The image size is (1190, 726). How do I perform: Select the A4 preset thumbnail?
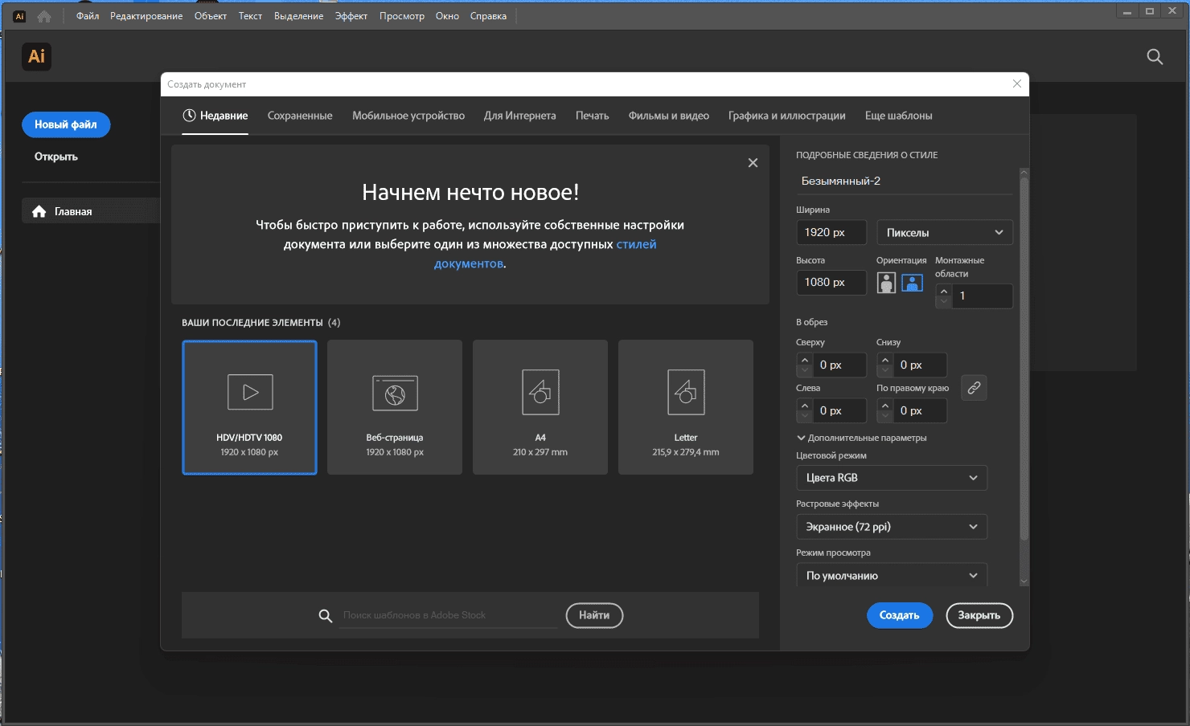(540, 407)
